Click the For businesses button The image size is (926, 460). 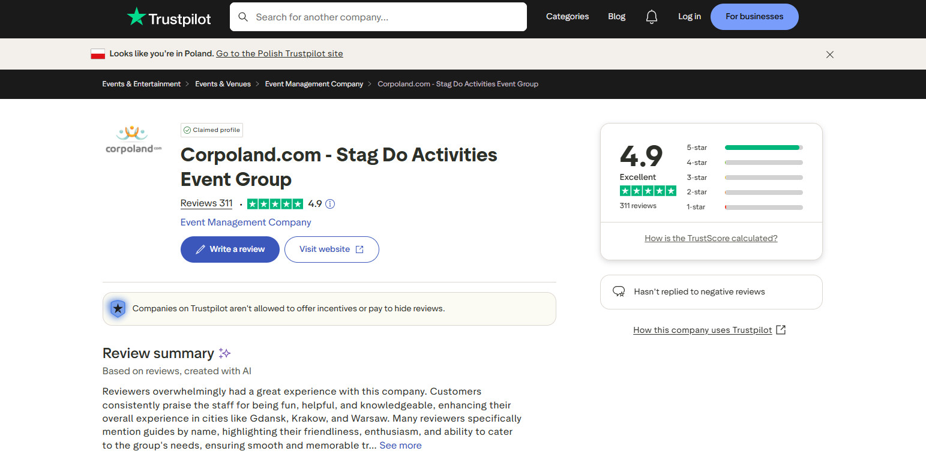click(x=754, y=17)
